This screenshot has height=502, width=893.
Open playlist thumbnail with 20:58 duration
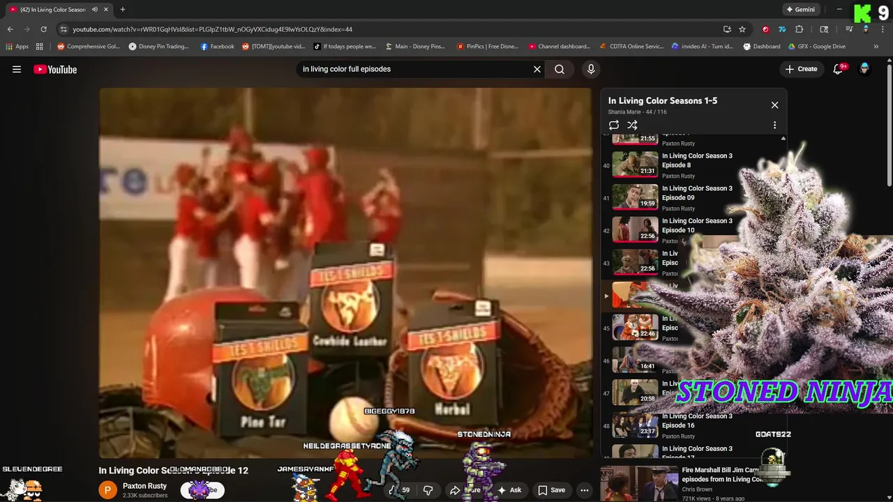pos(636,392)
